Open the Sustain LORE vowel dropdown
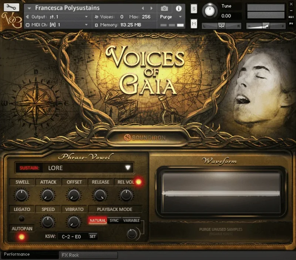Image resolution: width=296 pixels, height=260 pixels. tap(74, 168)
